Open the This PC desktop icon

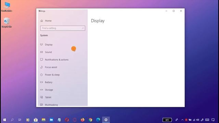[x=7, y=7]
